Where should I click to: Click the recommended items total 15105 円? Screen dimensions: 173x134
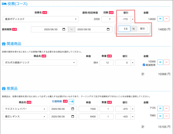point(164,127)
